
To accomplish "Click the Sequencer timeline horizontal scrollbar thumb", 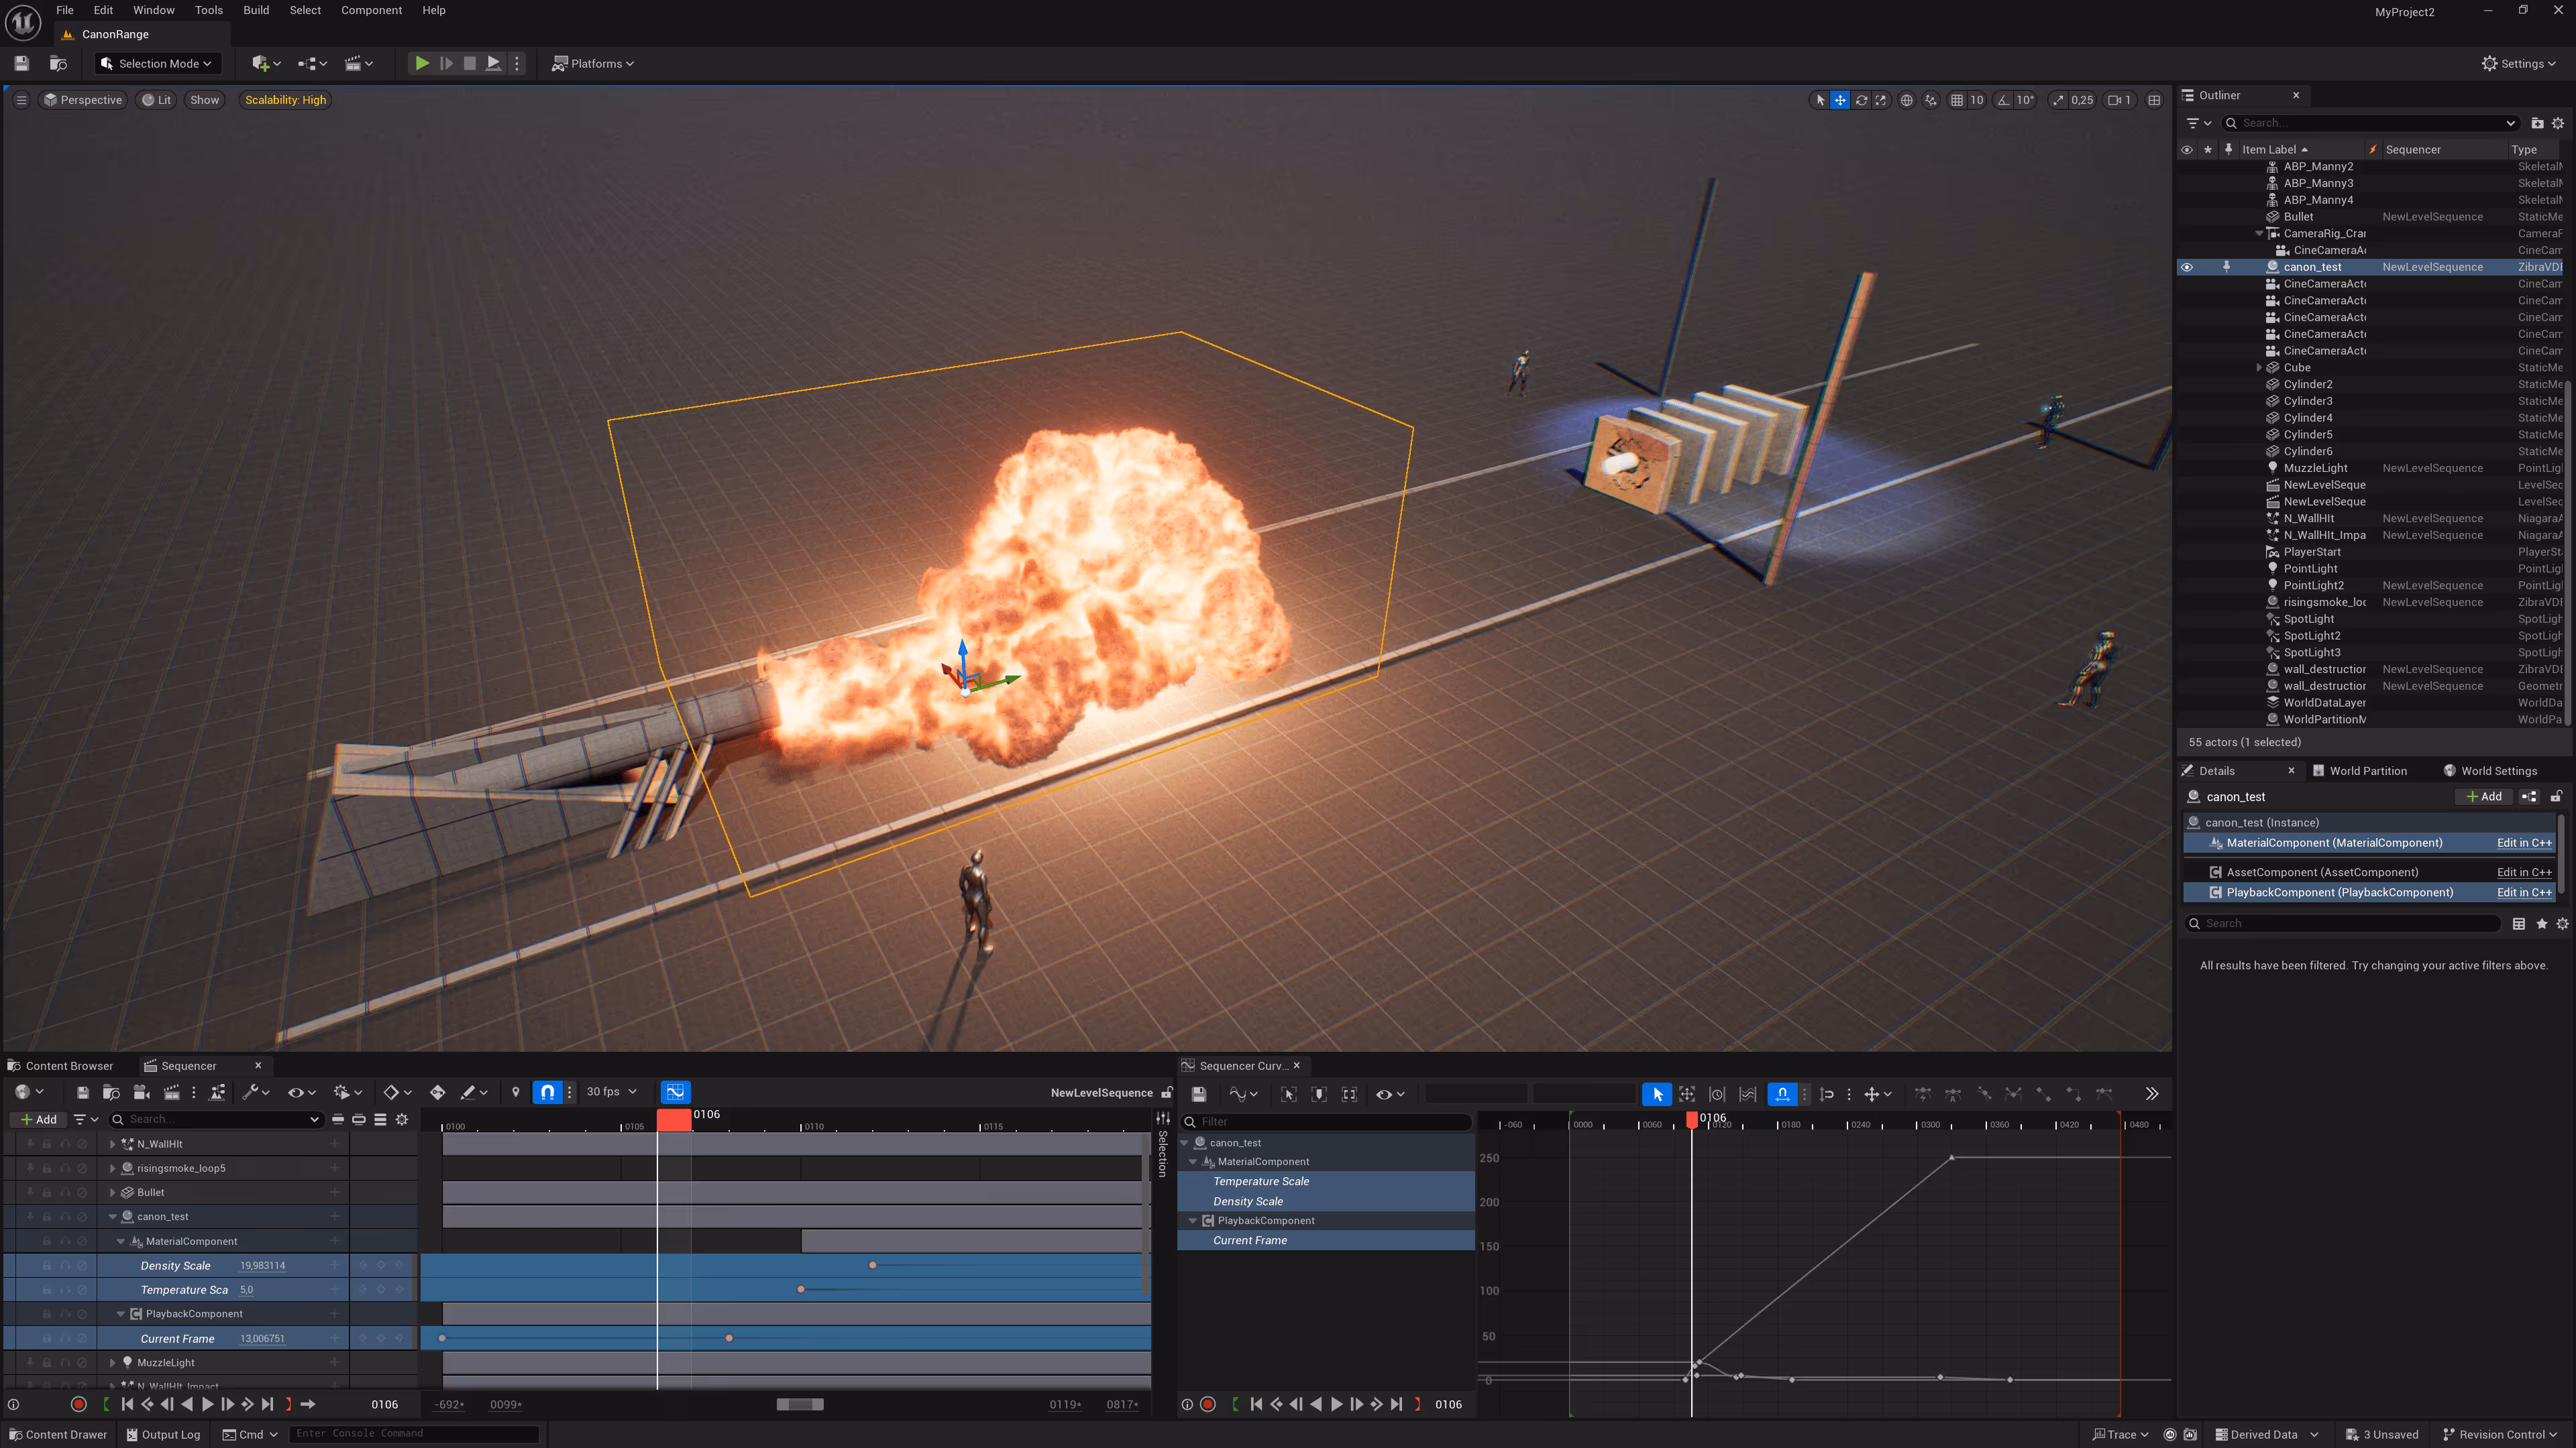I will click(800, 1404).
